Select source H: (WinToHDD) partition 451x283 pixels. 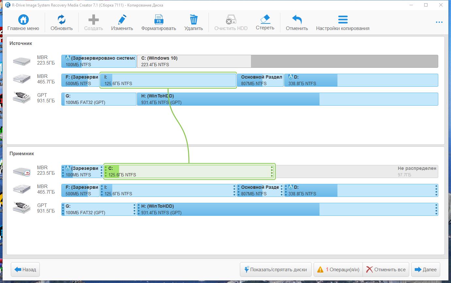point(288,99)
